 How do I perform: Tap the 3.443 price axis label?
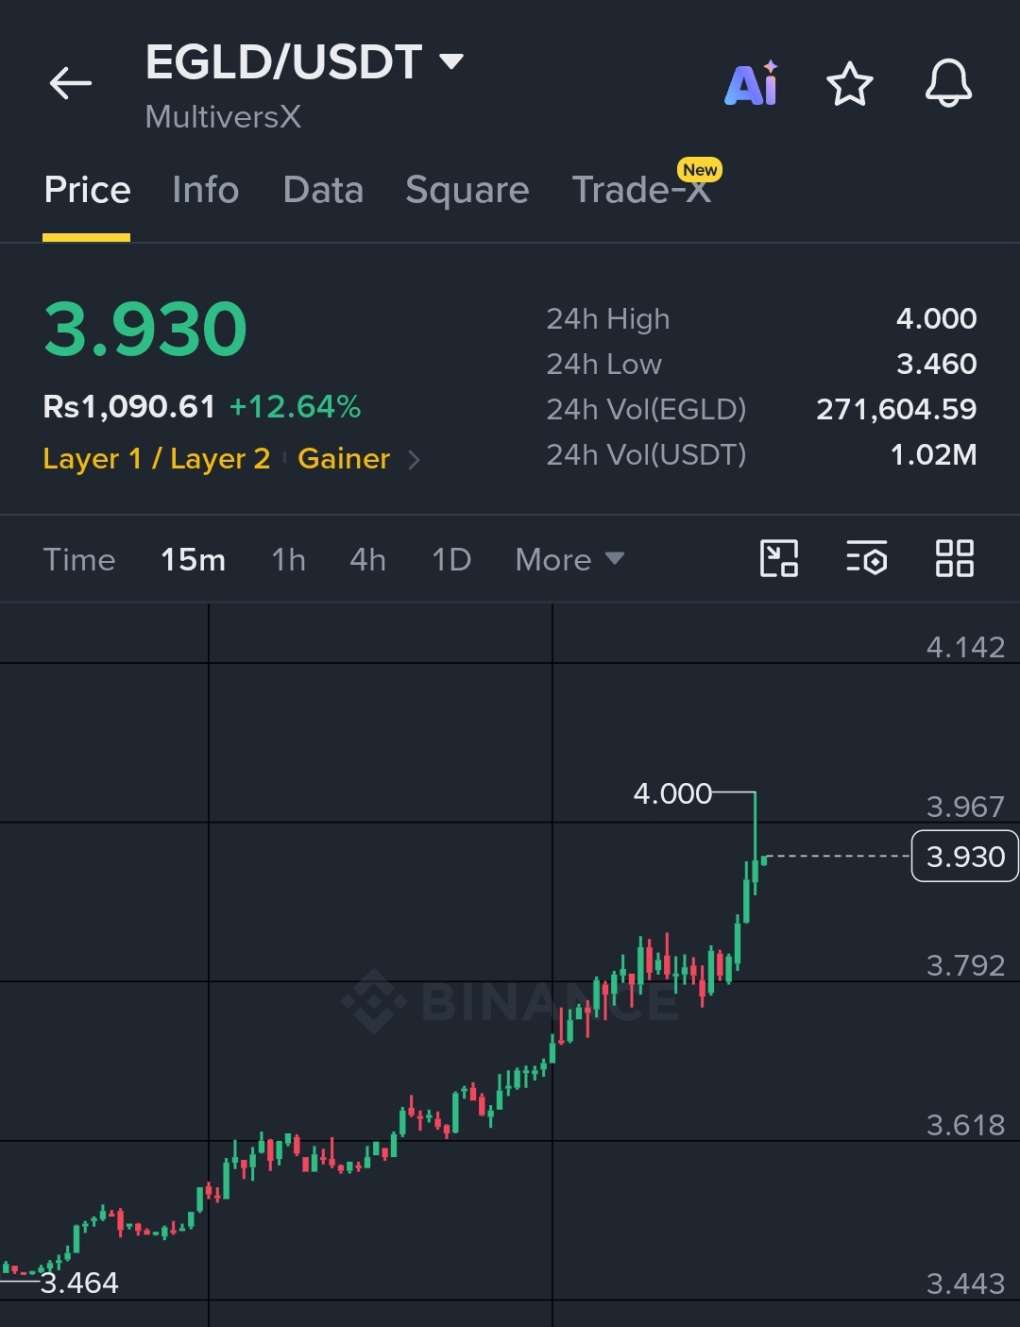965,1284
